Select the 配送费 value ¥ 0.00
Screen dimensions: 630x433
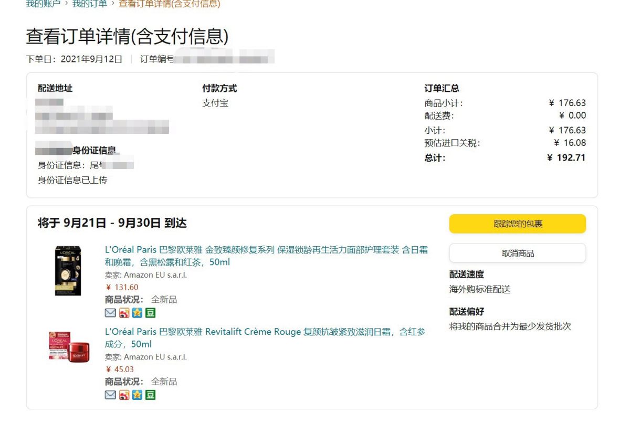[x=572, y=115]
